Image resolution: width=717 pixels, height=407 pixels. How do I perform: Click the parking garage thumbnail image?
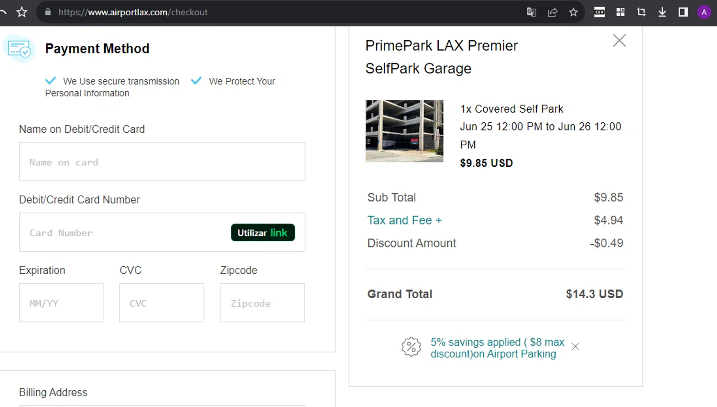tap(404, 131)
